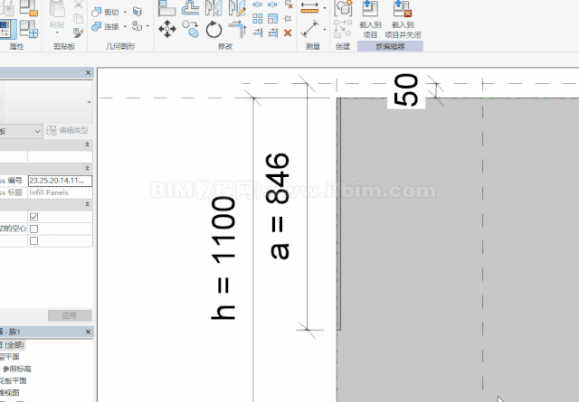Select the Split with Gap tool icon

click(272, 5)
